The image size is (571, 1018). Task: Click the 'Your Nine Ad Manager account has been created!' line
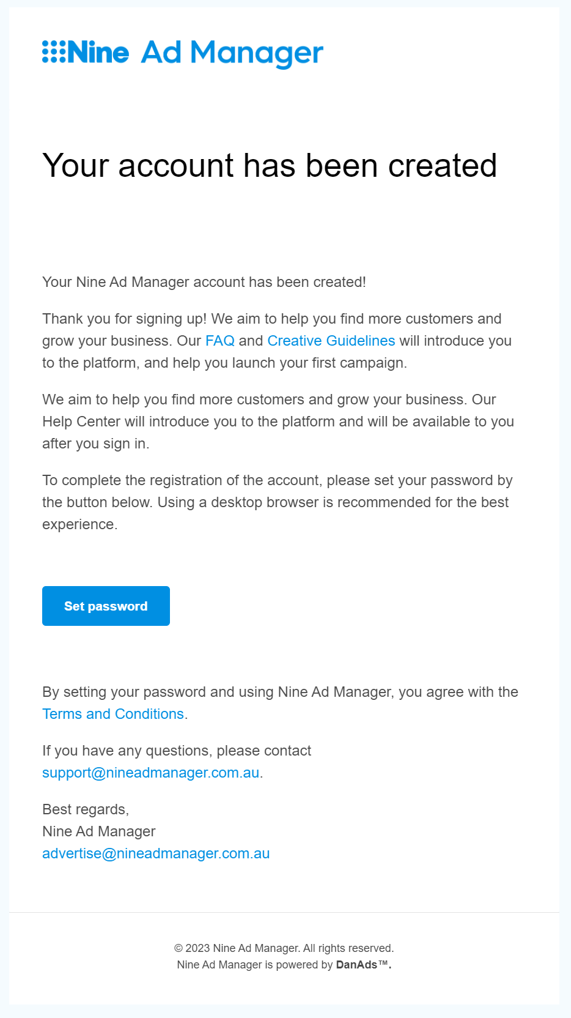204,282
